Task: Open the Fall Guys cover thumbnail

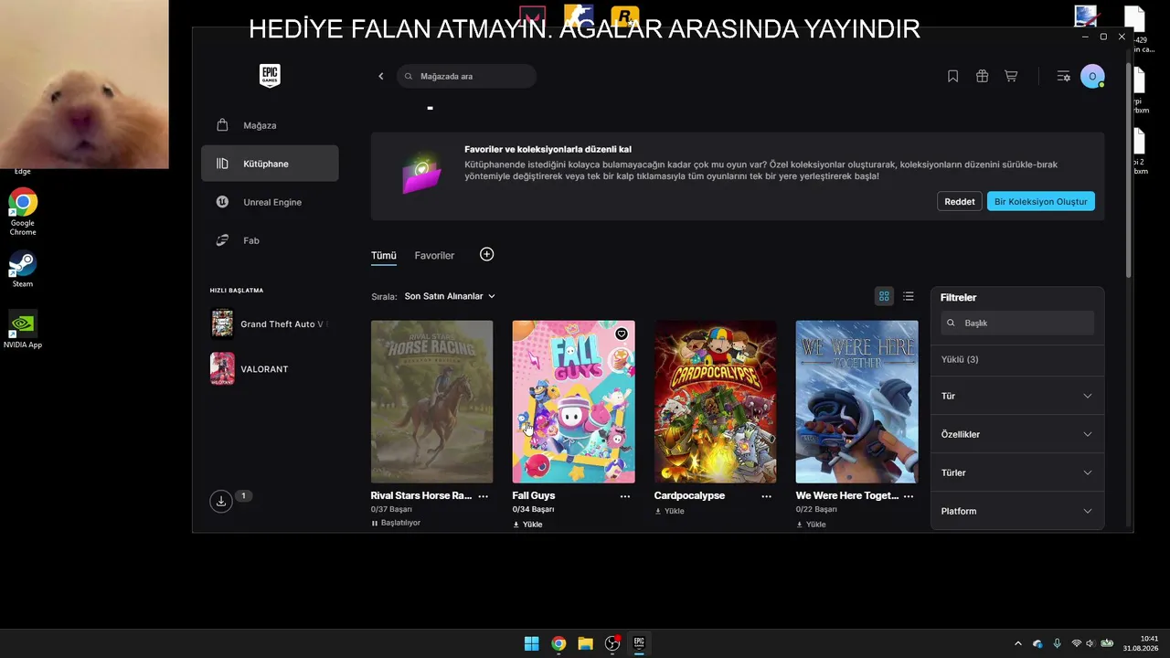Action: [x=573, y=401]
